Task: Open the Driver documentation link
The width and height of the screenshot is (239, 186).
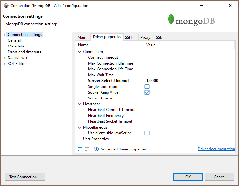Action: click(x=216, y=149)
